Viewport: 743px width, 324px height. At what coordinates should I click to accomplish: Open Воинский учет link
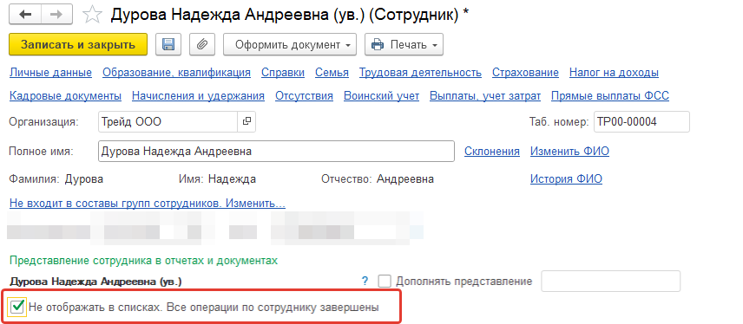click(381, 96)
